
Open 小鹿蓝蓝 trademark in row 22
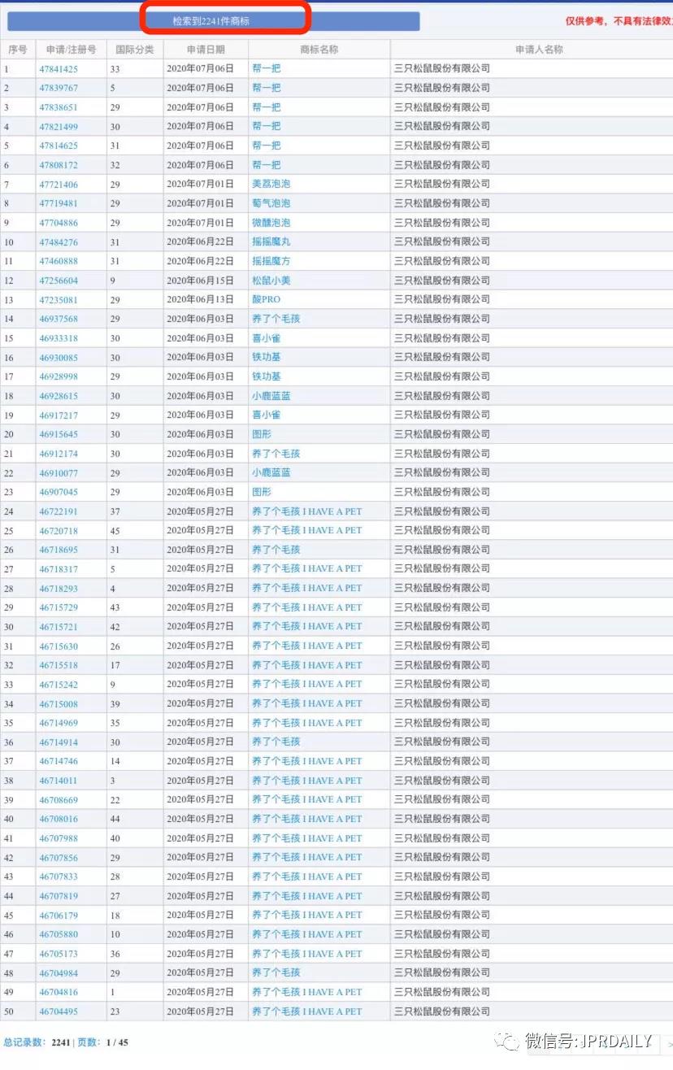click(271, 472)
